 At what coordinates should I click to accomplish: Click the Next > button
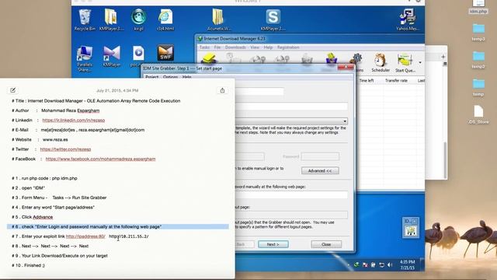point(273,244)
